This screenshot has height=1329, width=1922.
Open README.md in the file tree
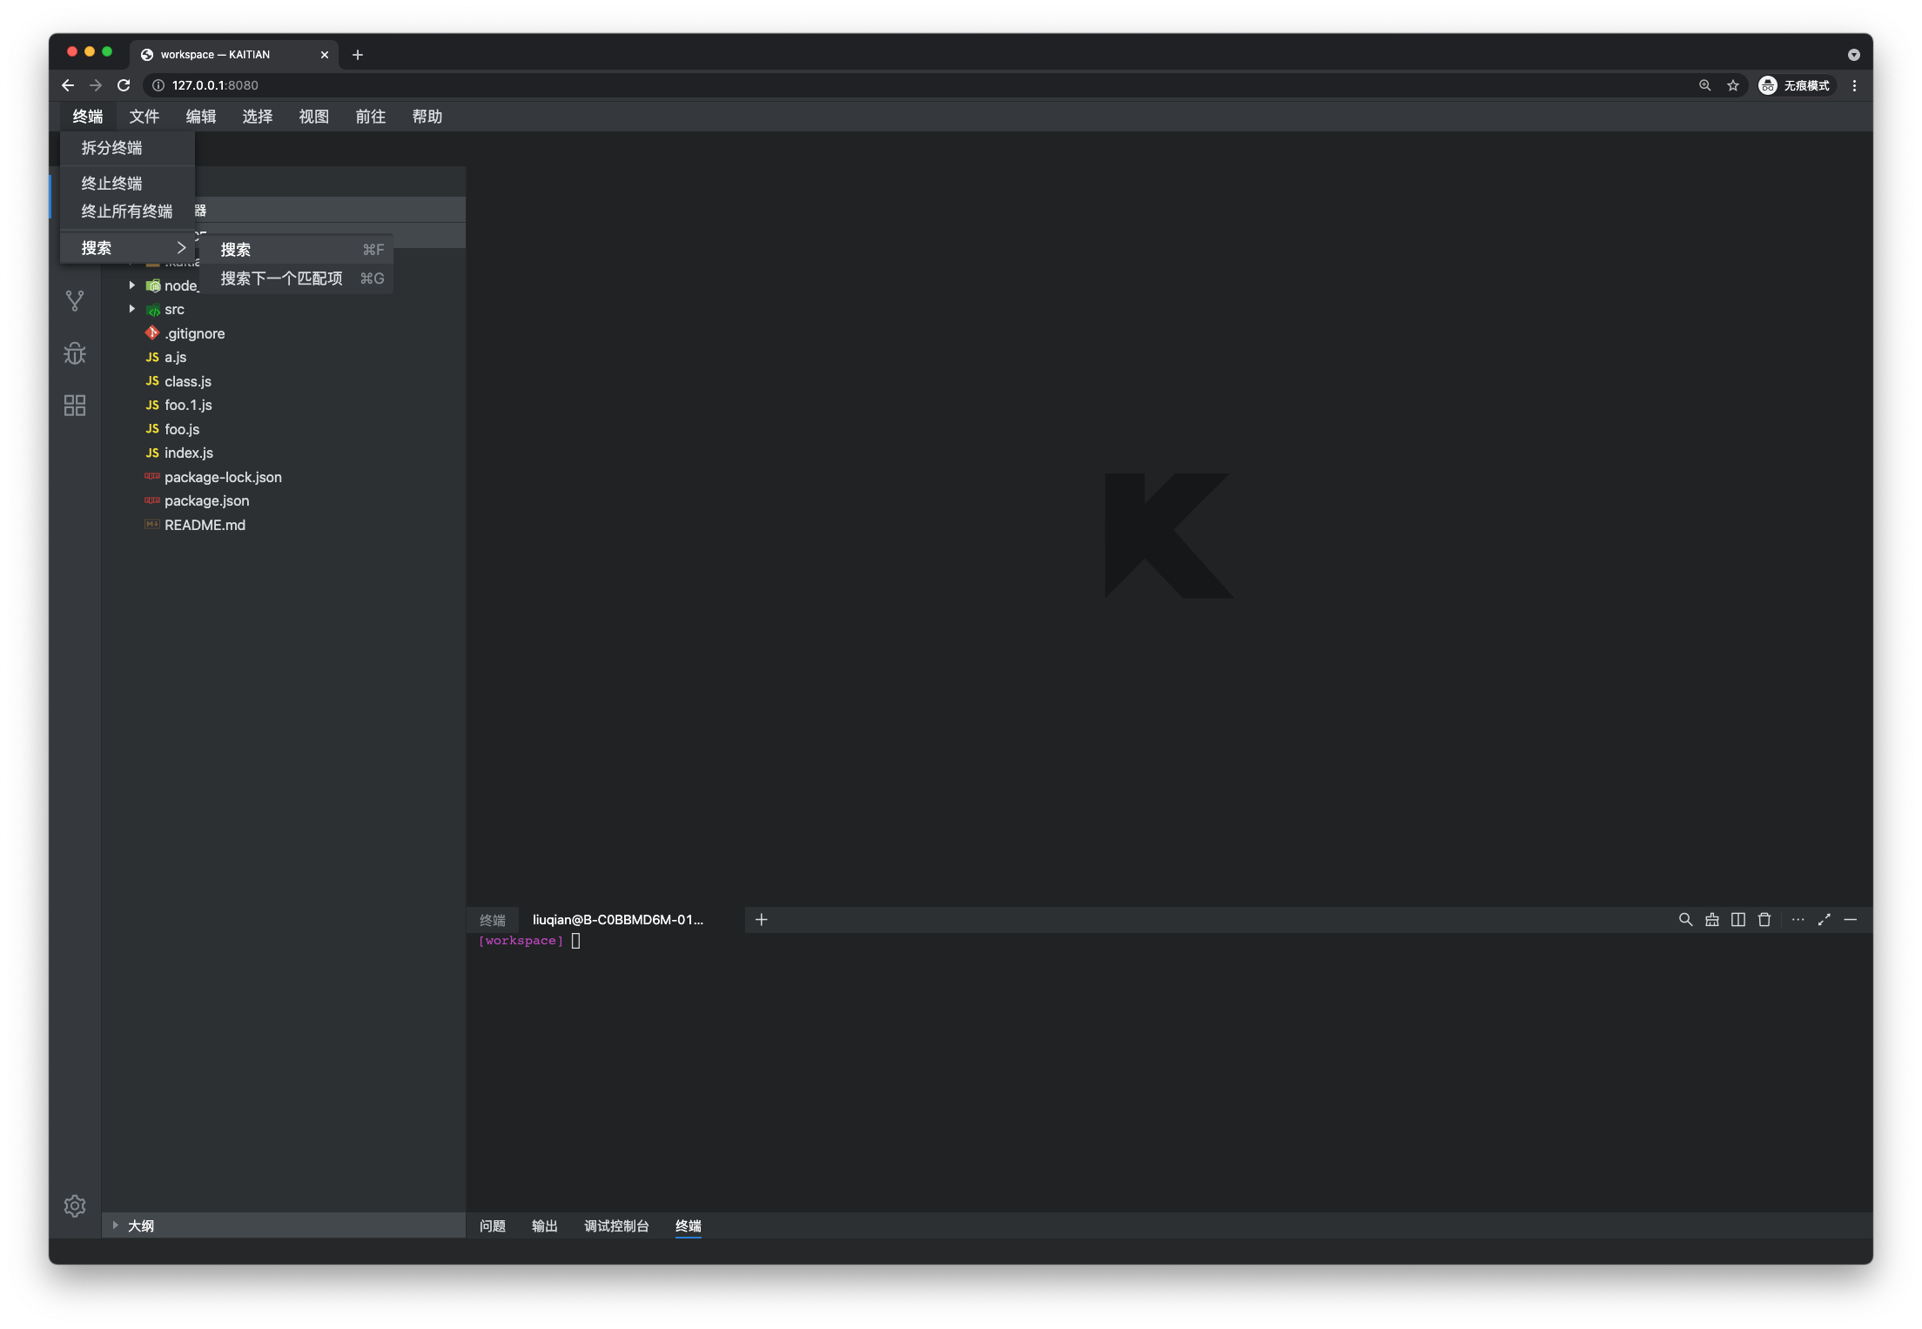[284, 525]
